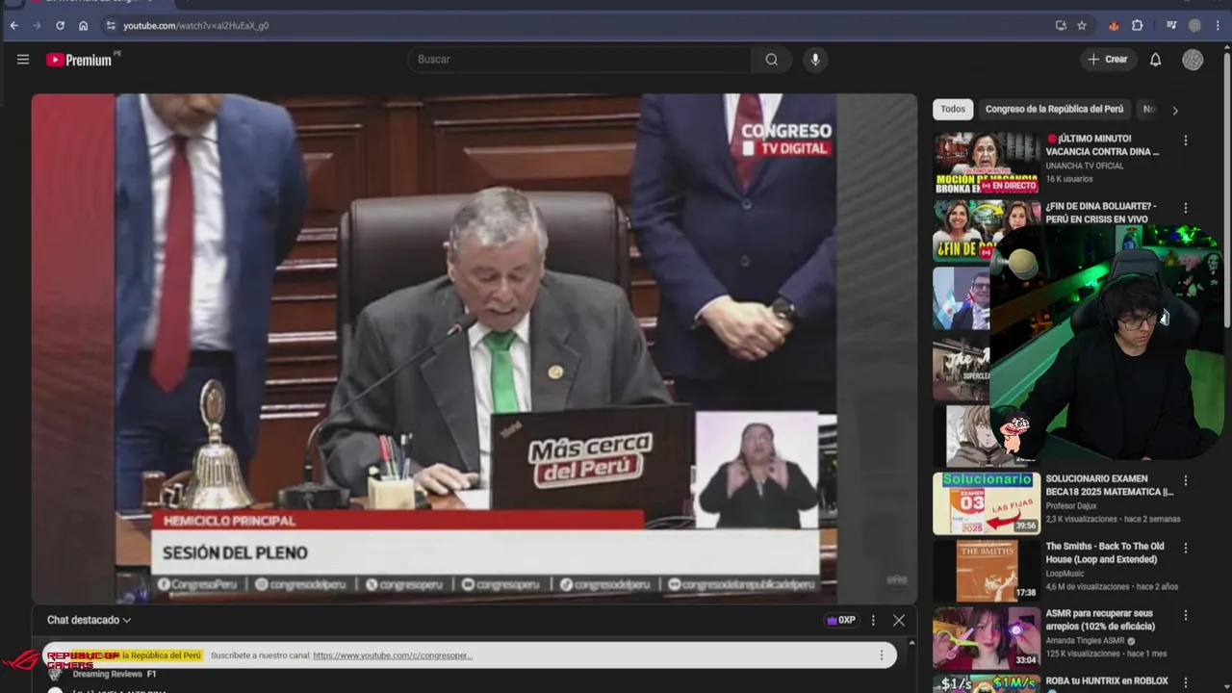Click the search magnifier button
Screen dimensions: 1232x693
click(x=771, y=60)
